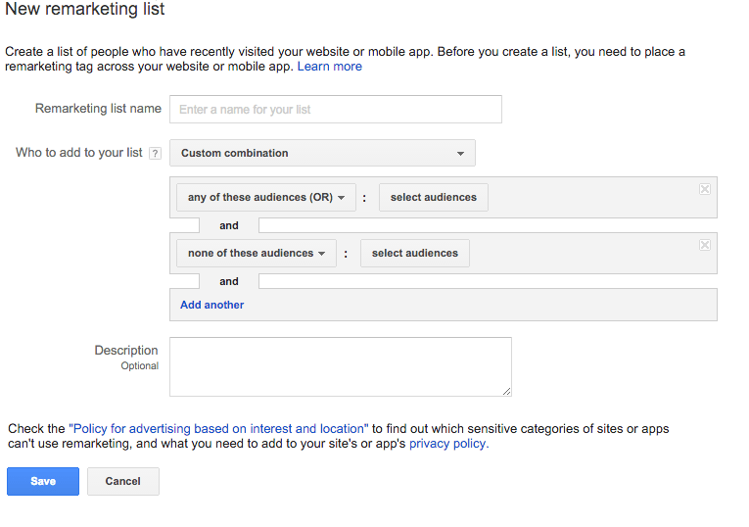Image resolution: width=749 pixels, height=527 pixels.
Task: Click the 'Remarketing list name' label
Action: 98,109
